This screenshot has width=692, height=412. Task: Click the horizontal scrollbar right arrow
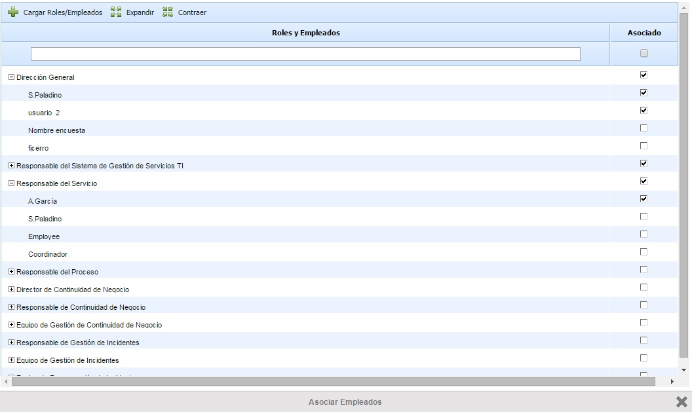coord(672,381)
